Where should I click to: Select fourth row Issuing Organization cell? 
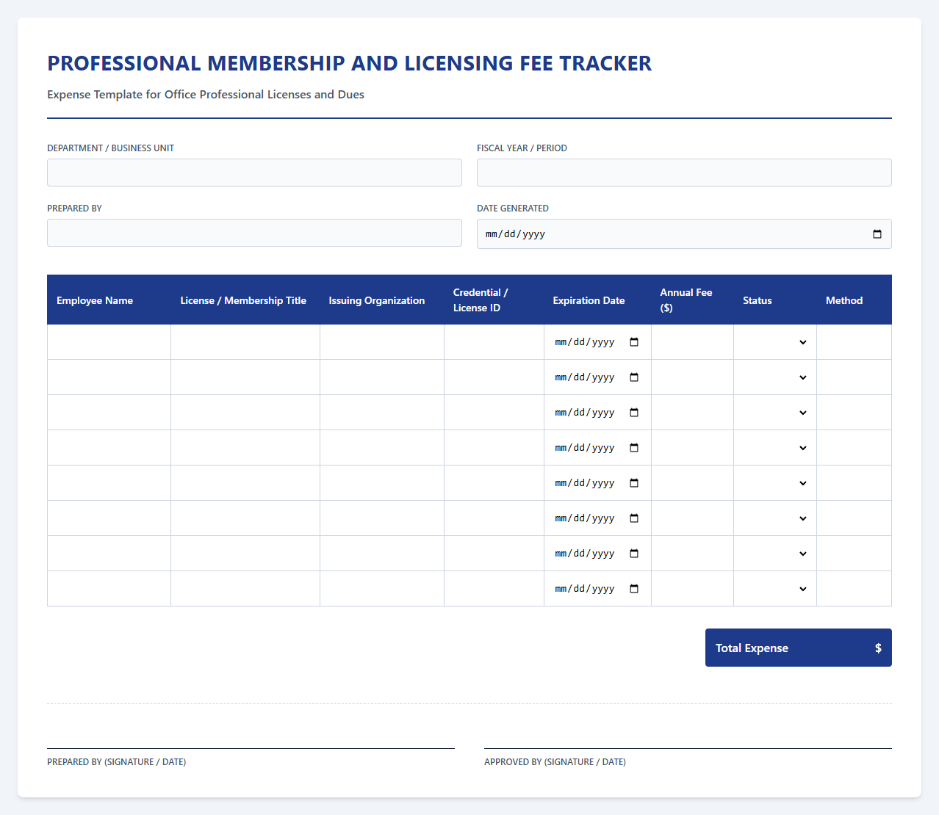[x=382, y=448]
